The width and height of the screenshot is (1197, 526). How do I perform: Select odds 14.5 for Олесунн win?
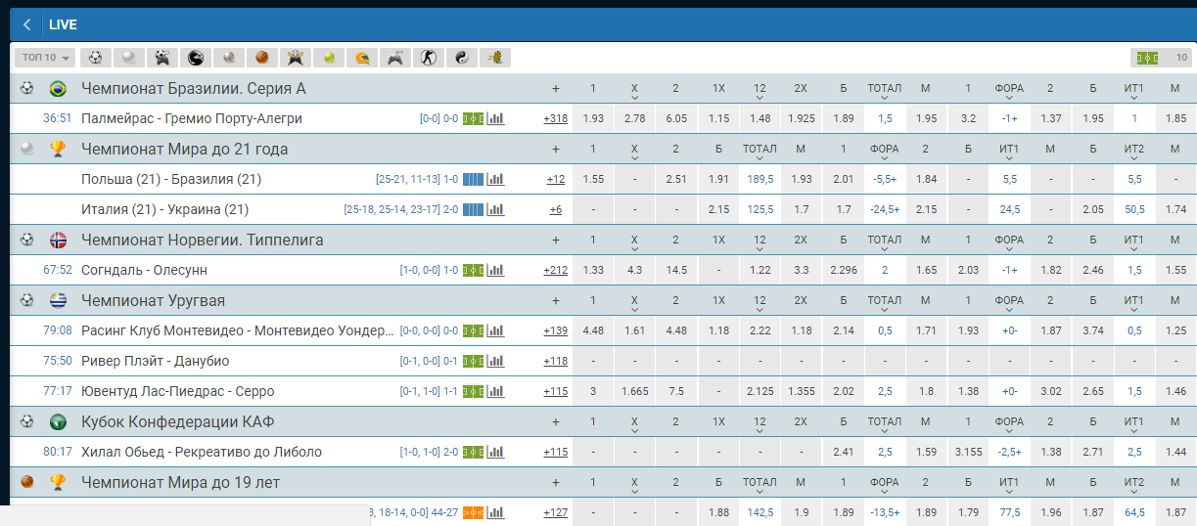tap(675, 270)
